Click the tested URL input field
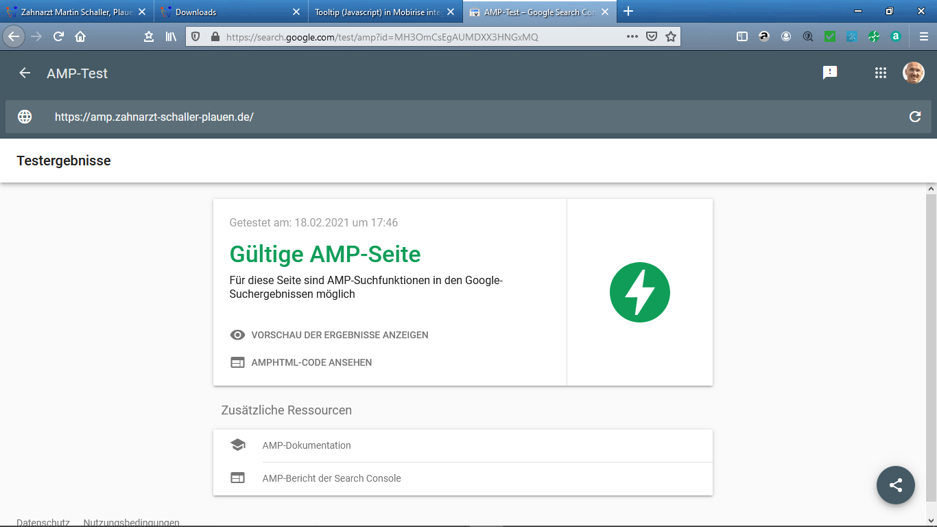This screenshot has width=937, height=527. pos(466,117)
